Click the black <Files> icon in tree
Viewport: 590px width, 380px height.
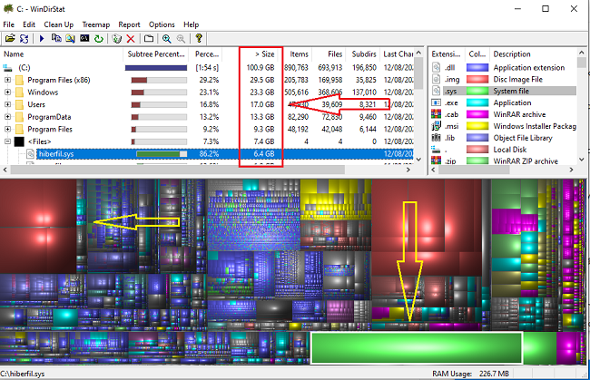point(19,141)
